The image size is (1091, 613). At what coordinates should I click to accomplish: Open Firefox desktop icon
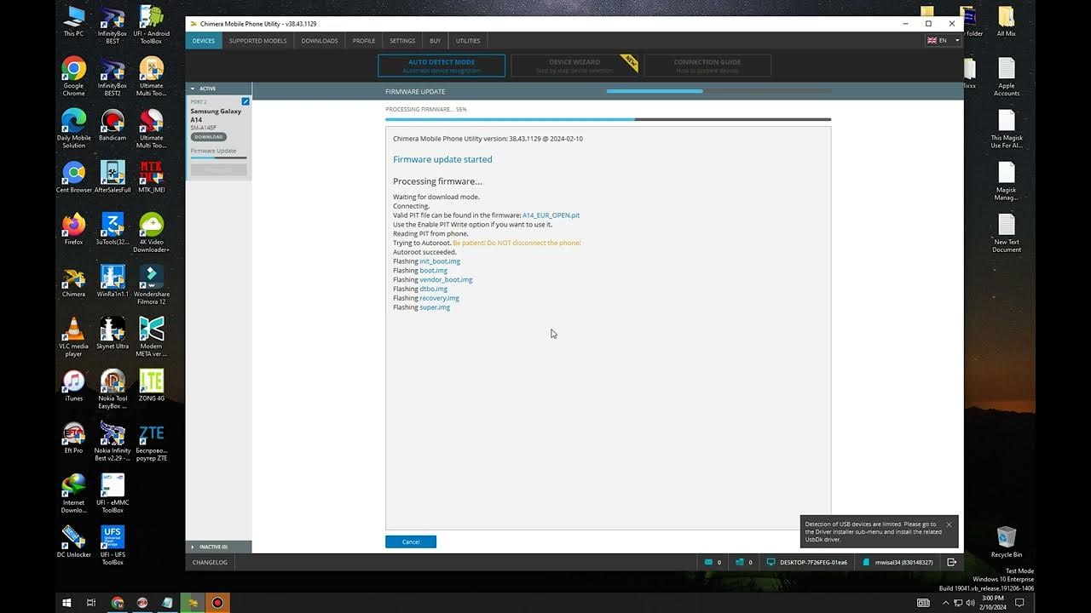pyautogui.click(x=74, y=230)
